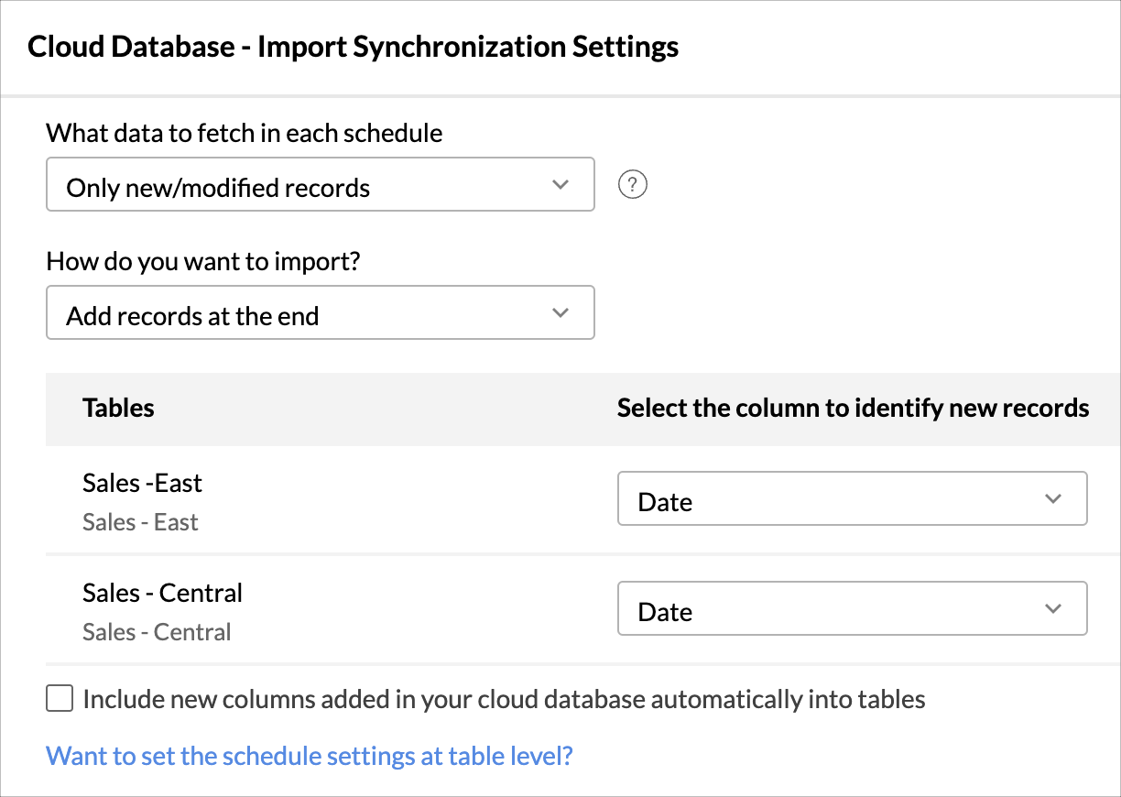Open the "Only new/modified records" dropdown

320,185
